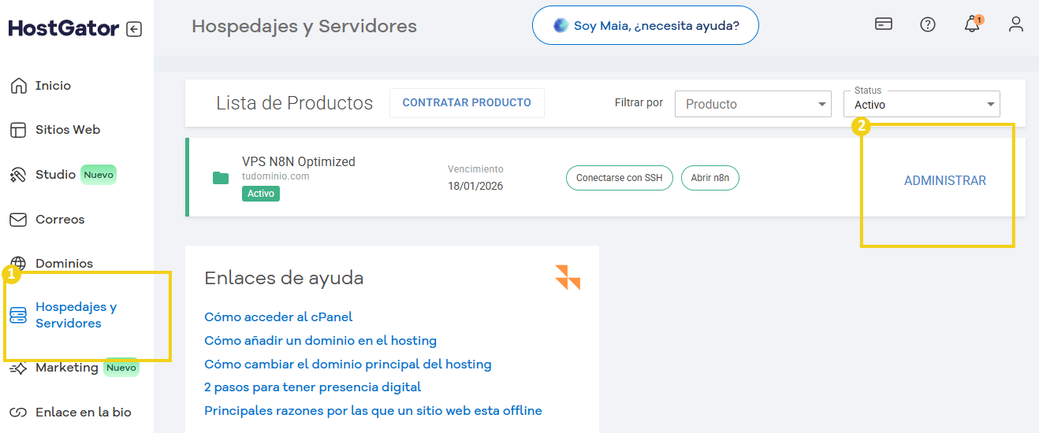
Task: Click the green Activo status badge
Action: (260, 193)
